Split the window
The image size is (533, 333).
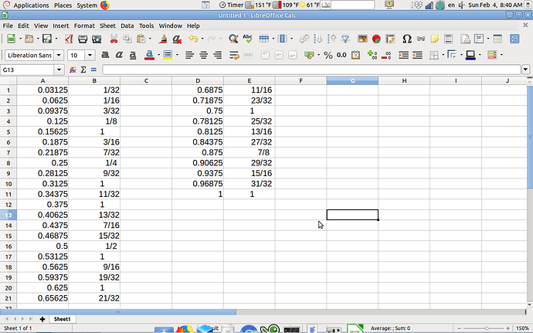[x=497, y=39]
